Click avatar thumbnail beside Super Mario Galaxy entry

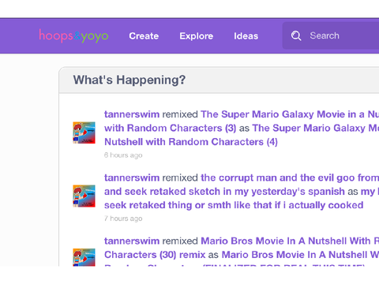[84, 133]
